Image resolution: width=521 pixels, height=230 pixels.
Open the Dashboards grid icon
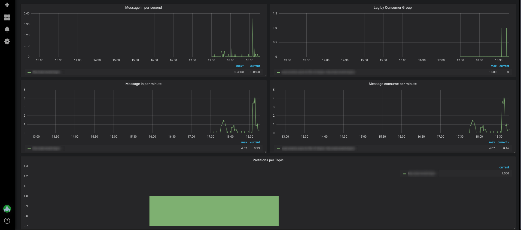pyautogui.click(x=7, y=17)
